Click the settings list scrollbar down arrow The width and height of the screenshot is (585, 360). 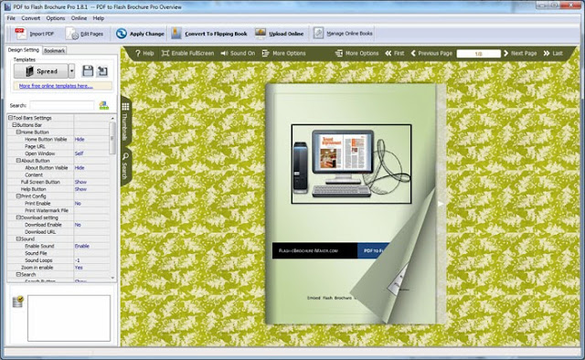coord(112,278)
